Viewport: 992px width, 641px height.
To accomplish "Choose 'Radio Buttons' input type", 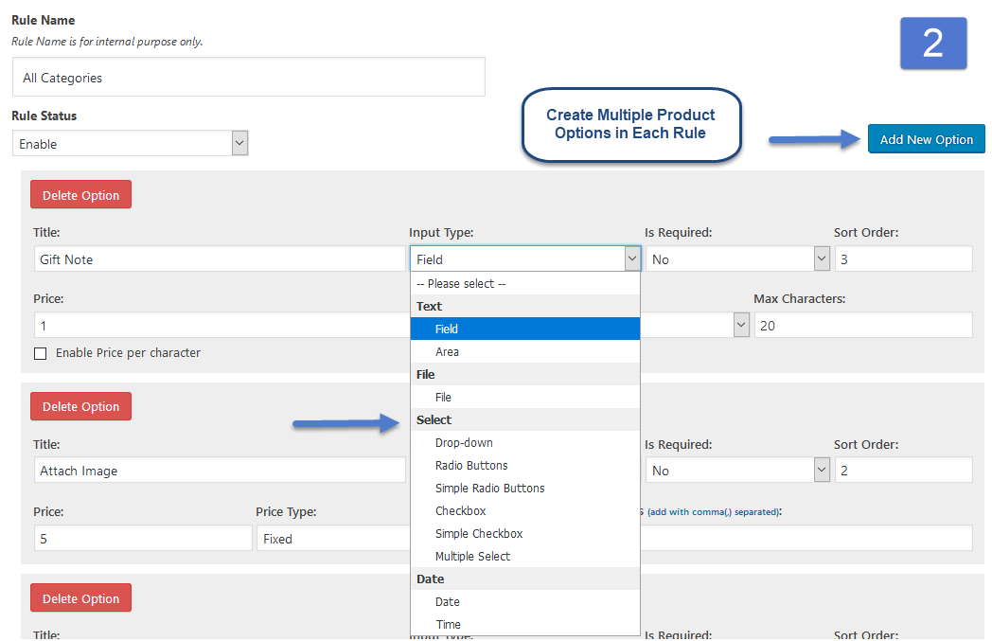I will tap(470, 465).
